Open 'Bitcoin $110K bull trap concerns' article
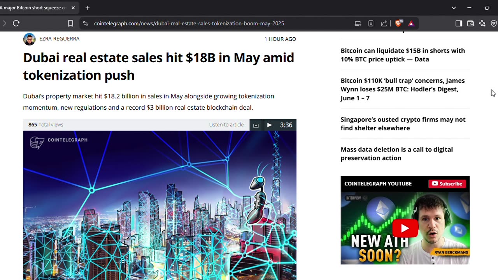498x280 pixels. 403,89
